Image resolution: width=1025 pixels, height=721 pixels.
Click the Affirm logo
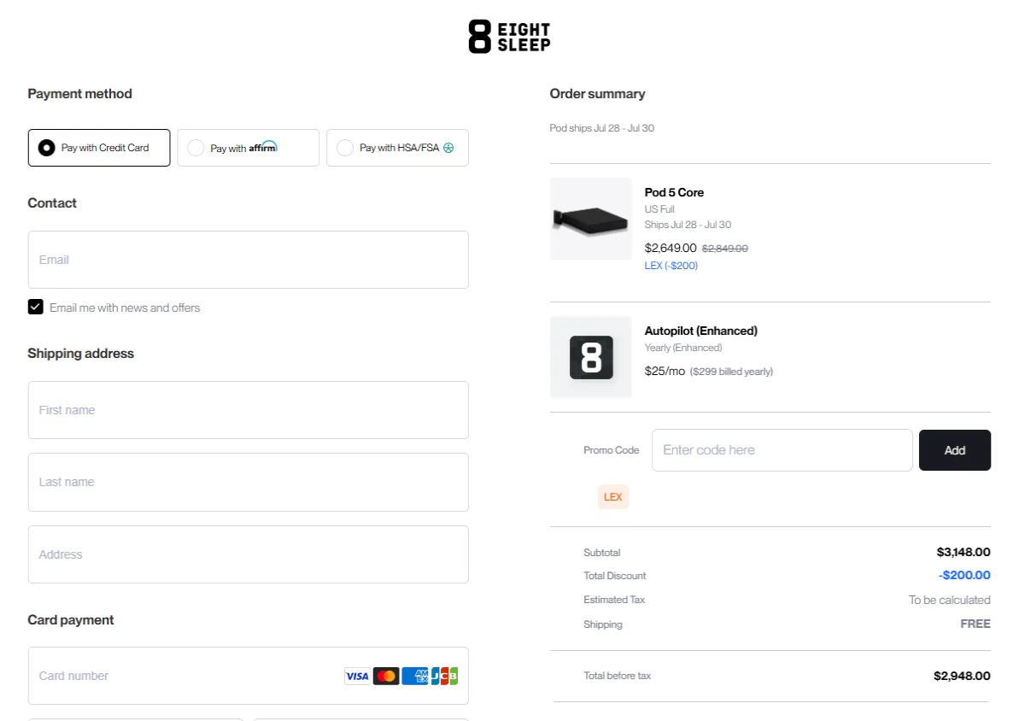pos(263,147)
